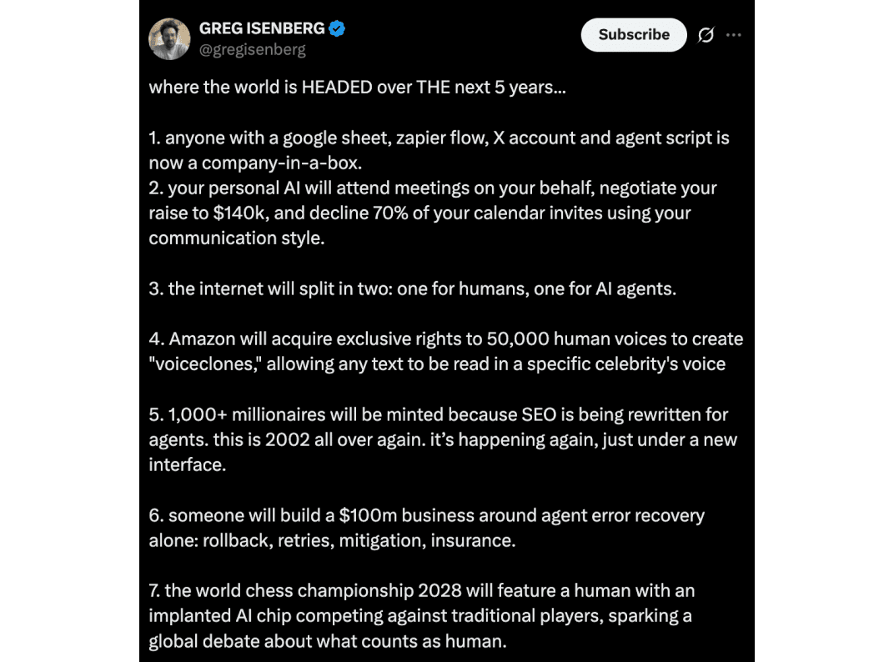Click point 2 about your personal AI
Viewport: 894px width, 662px height.
[433, 213]
